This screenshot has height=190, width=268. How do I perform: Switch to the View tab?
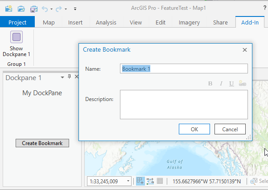click(x=136, y=22)
